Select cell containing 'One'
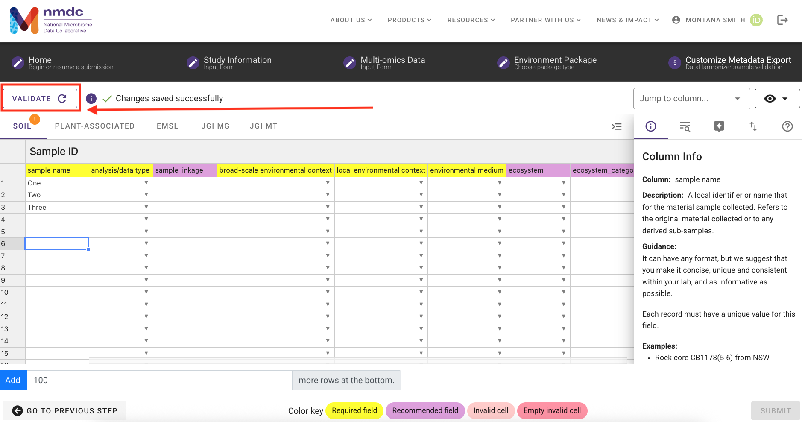802x422 pixels. coord(57,183)
